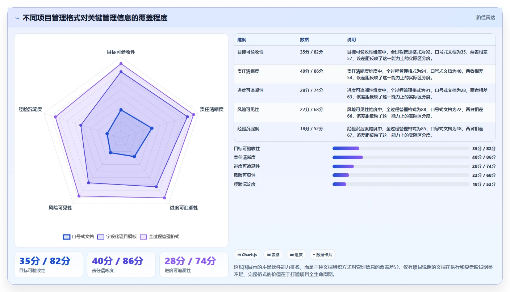Click the 风险可见性 label in the progress list
This screenshot has height=292, width=510.
[x=244, y=175]
